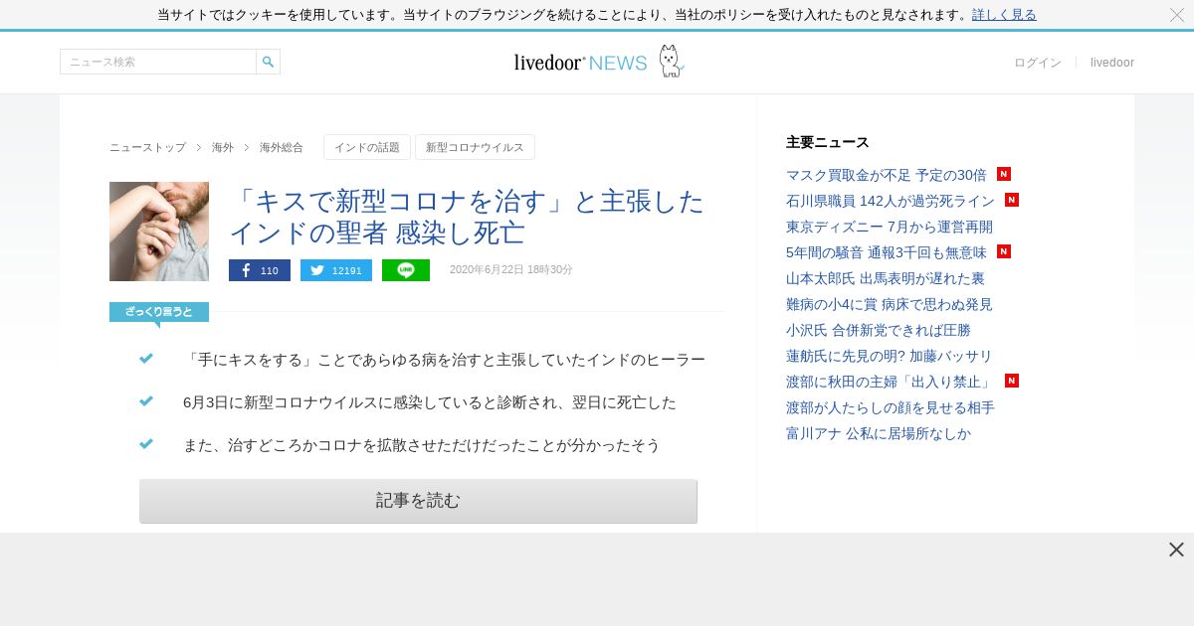Click the 主要ニュース section heading

click(828, 142)
